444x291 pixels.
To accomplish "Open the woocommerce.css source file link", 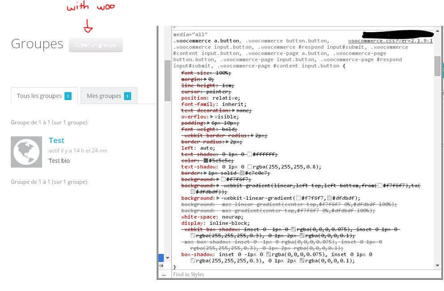I will coord(390,41).
